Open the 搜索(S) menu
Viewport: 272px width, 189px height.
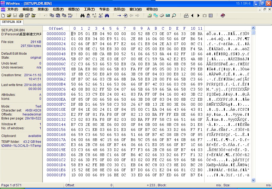[x=43, y=9]
